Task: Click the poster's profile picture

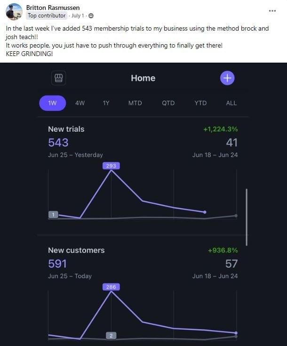Action: point(14,12)
